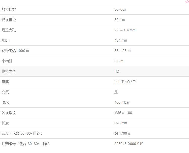This screenshot has width=189, height=153.
Task: Click the pink star icon at top right
Action: click(x=187, y=2)
